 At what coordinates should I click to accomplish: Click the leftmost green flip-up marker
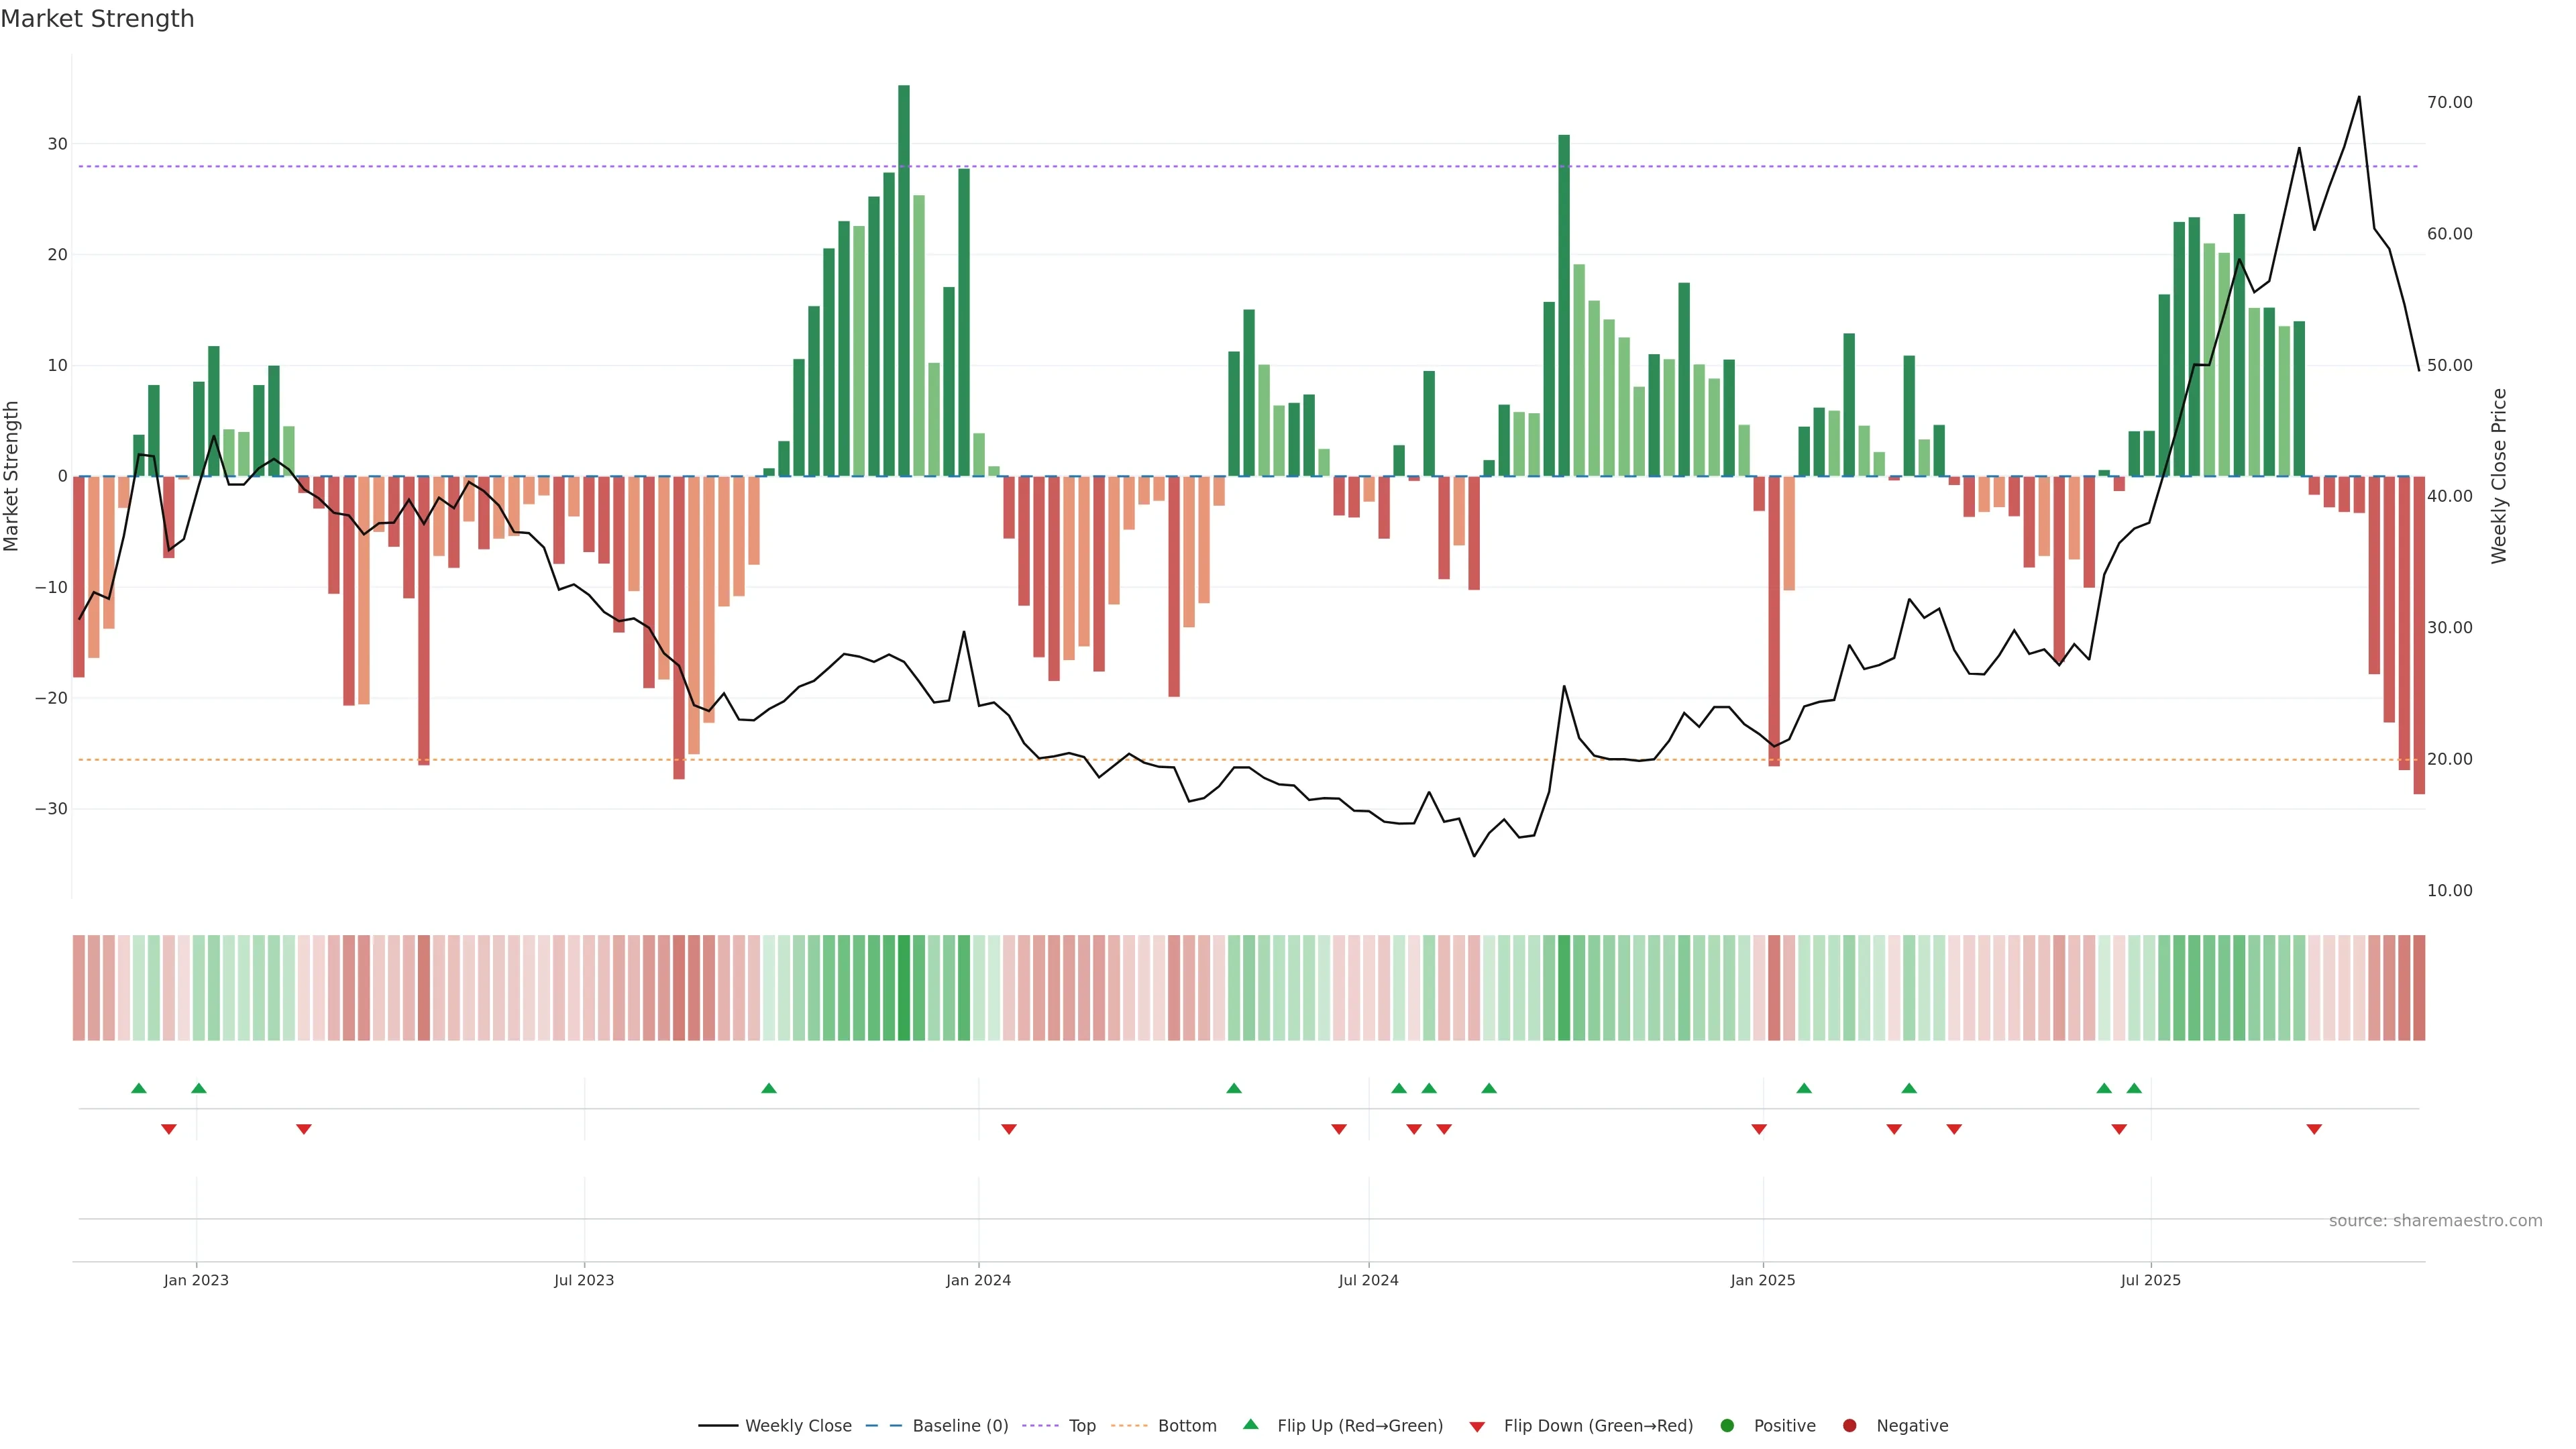pos(139,1088)
